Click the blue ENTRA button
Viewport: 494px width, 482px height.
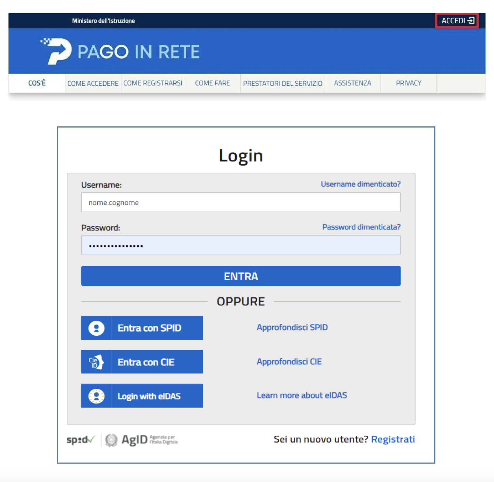pyautogui.click(x=241, y=276)
